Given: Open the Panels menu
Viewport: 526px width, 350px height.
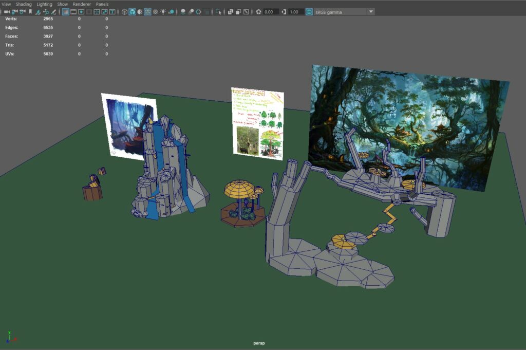Looking at the screenshot, I should coord(102,4).
